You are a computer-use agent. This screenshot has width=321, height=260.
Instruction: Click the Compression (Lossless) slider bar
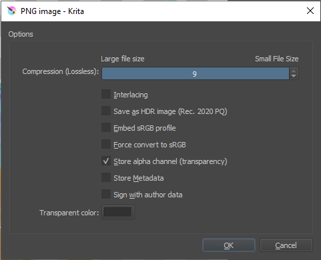click(x=196, y=73)
